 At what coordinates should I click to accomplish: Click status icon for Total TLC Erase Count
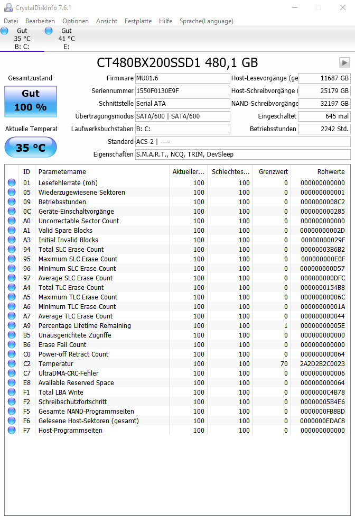click(12, 287)
